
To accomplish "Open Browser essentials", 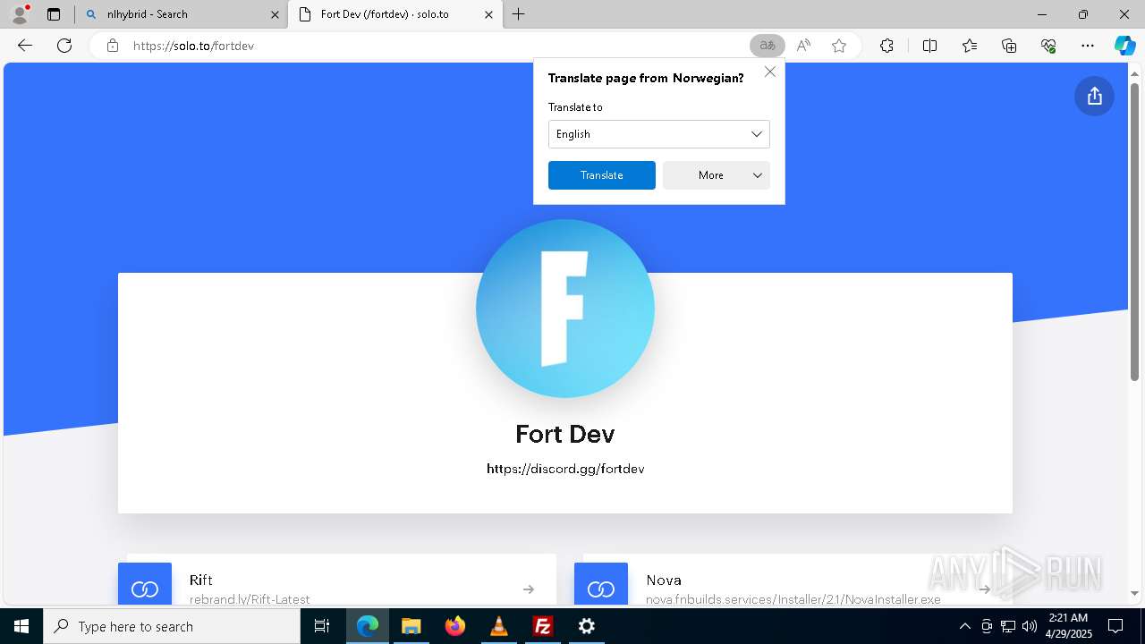I will 1048,46.
